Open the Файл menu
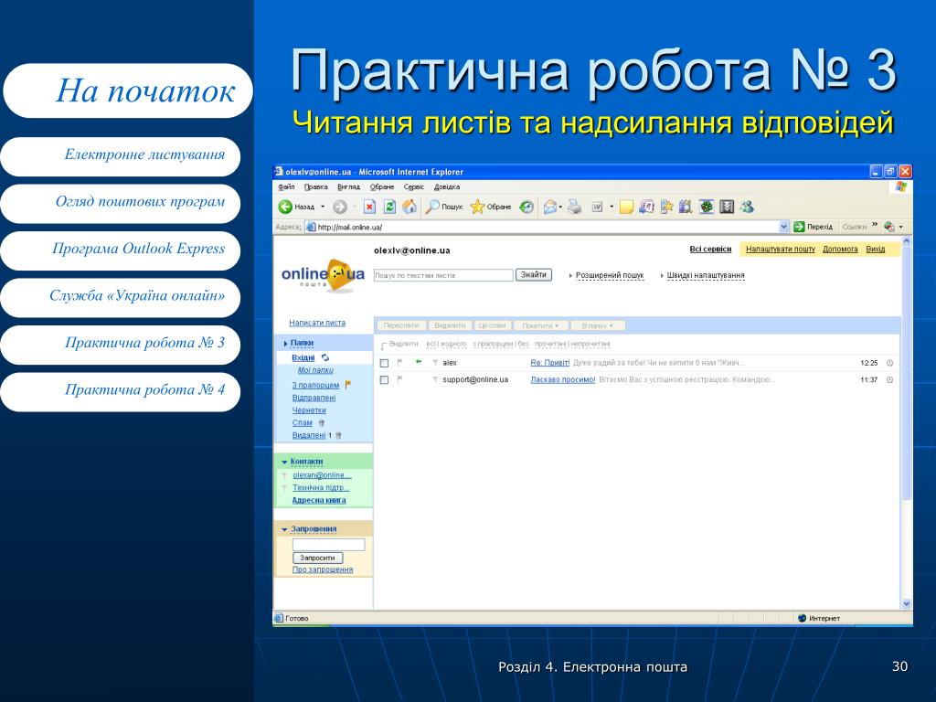The image size is (936, 702). [x=286, y=186]
